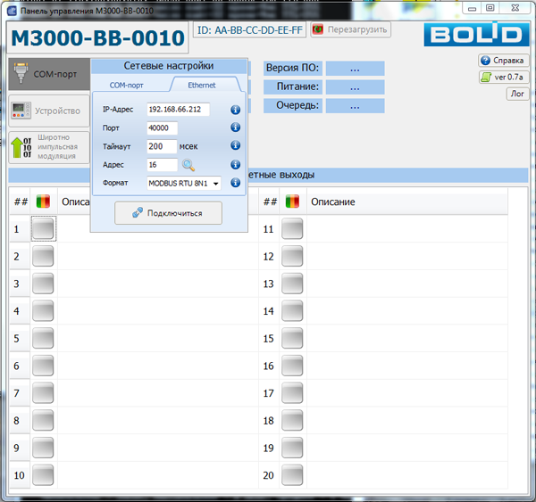
Task: Toggle discrete output 11
Action: click(292, 229)
